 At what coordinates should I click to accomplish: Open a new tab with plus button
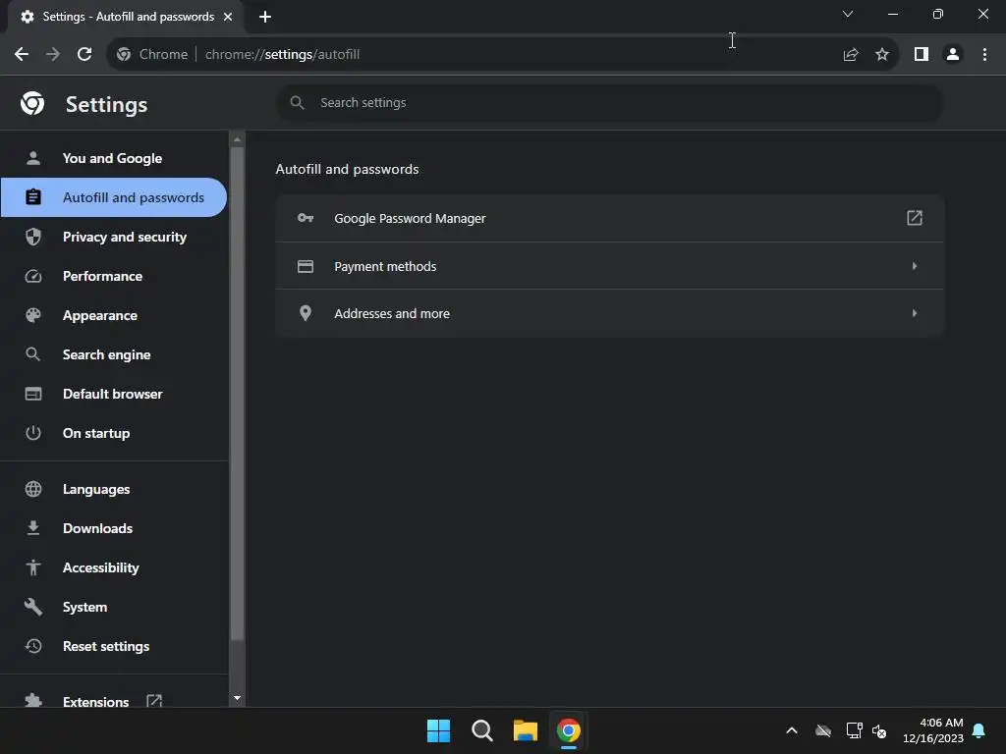point(265,17)
